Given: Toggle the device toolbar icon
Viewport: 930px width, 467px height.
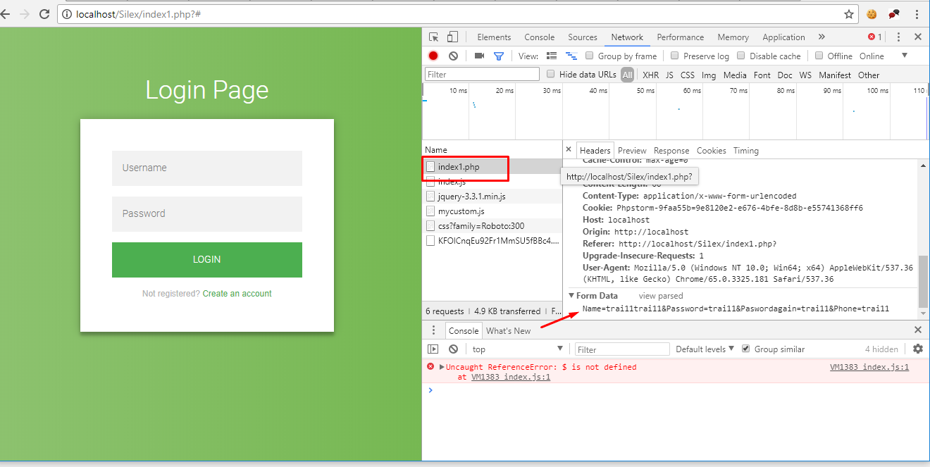Looking at the screenshot, I should (452, 37).
